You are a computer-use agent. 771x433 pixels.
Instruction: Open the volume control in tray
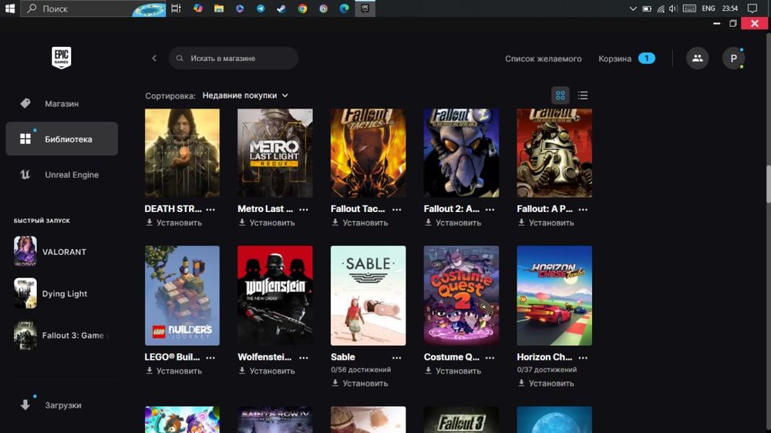point(673,8)
